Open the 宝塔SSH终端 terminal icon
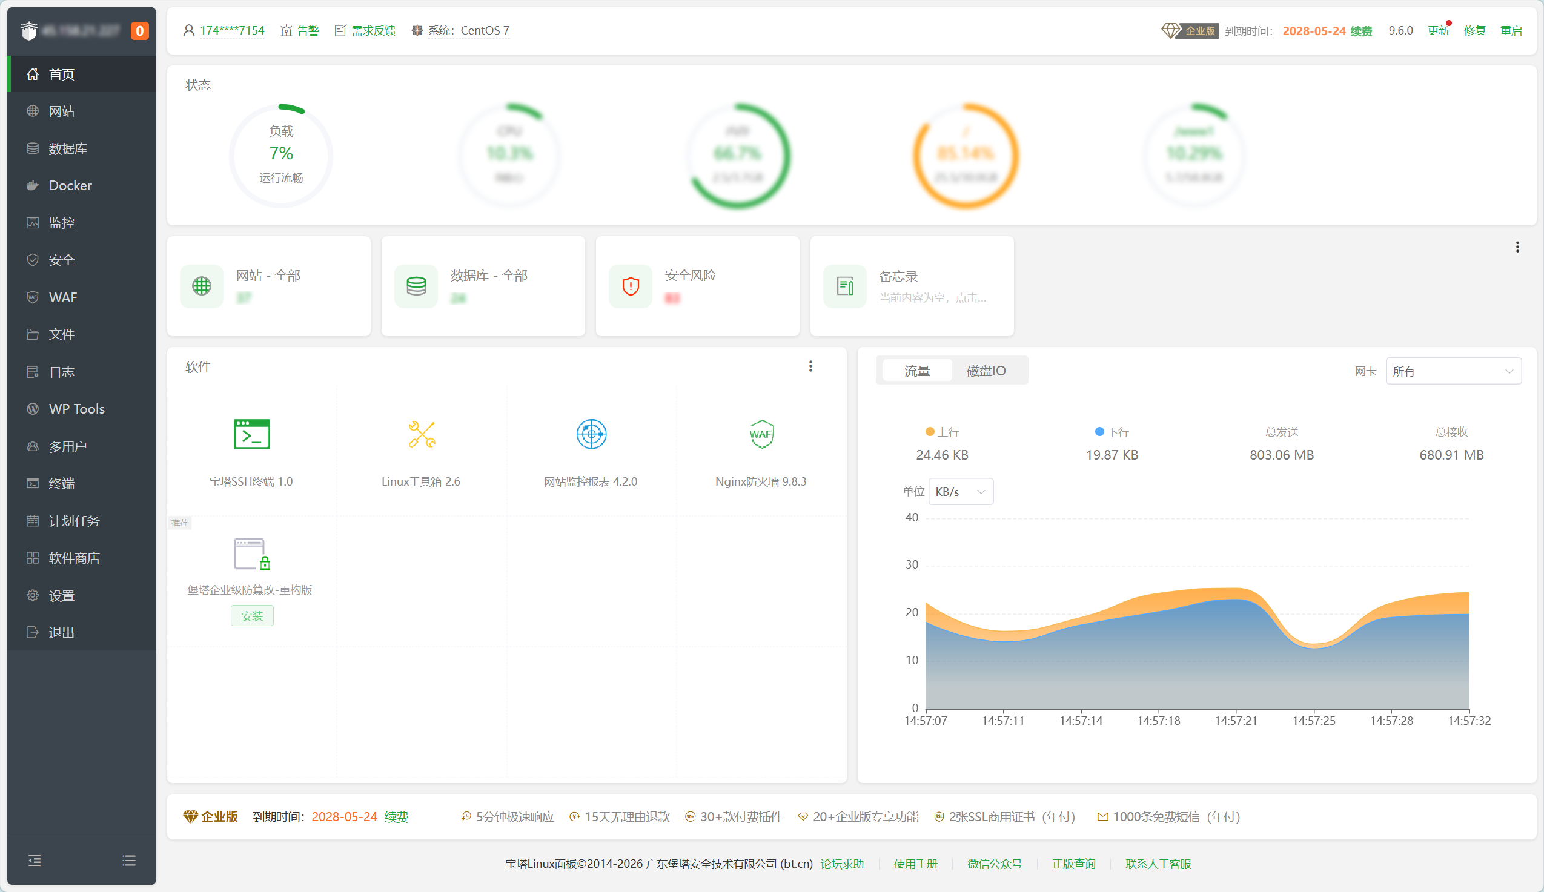 coord(251,434)
